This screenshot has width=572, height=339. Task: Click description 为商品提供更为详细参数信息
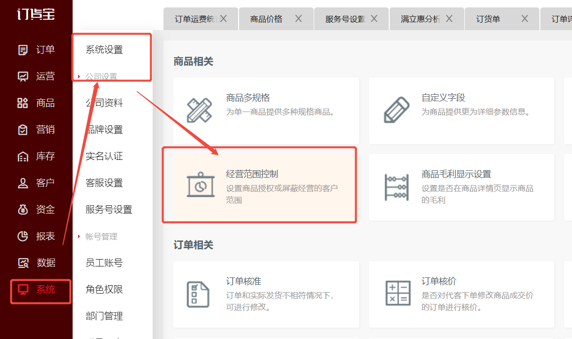(x=476, y=112)
